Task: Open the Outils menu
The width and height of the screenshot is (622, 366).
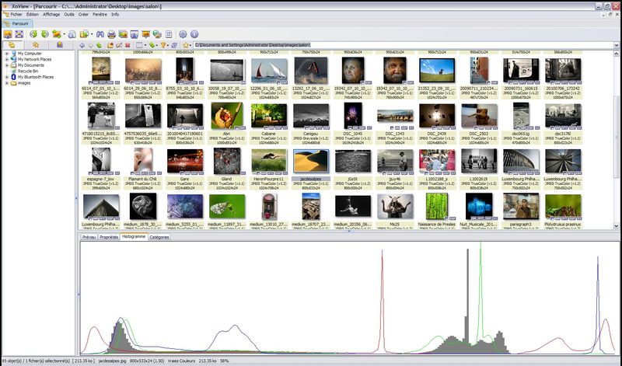Action: 70,14
